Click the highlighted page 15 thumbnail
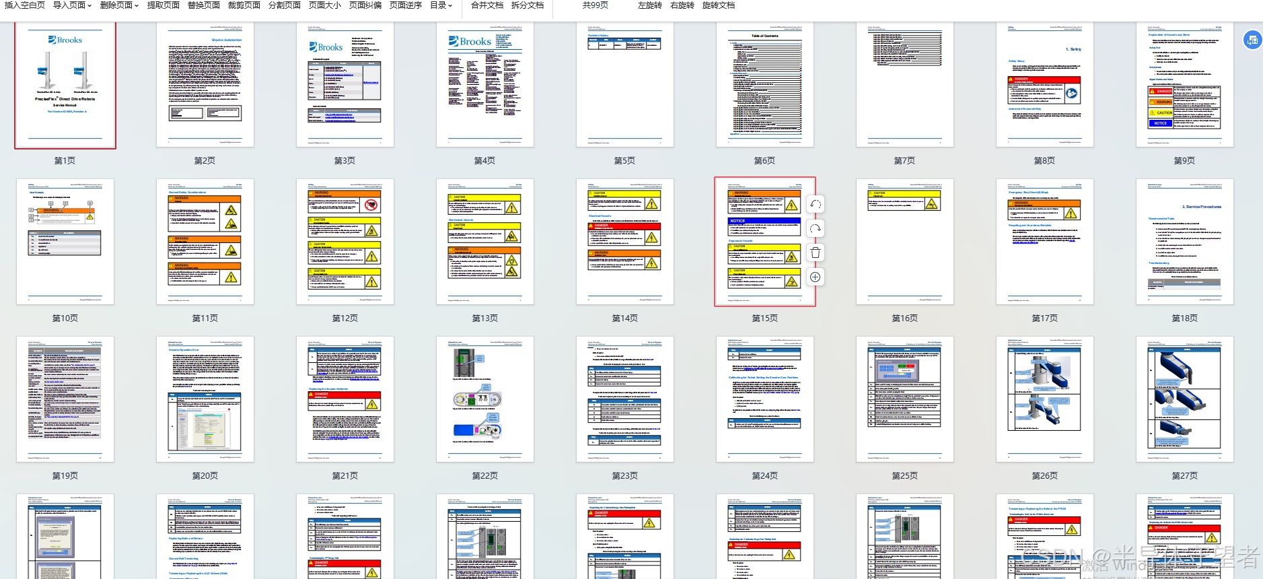Image resolution: width=1263 pixels, height=579 pixels. tap(765, 242)
